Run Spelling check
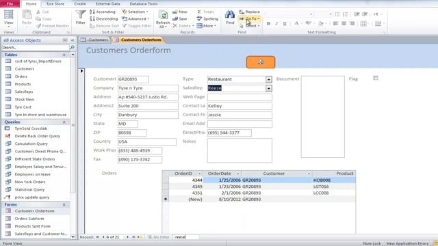The height and width of the screenshot is (246, 438). (207, 18)
